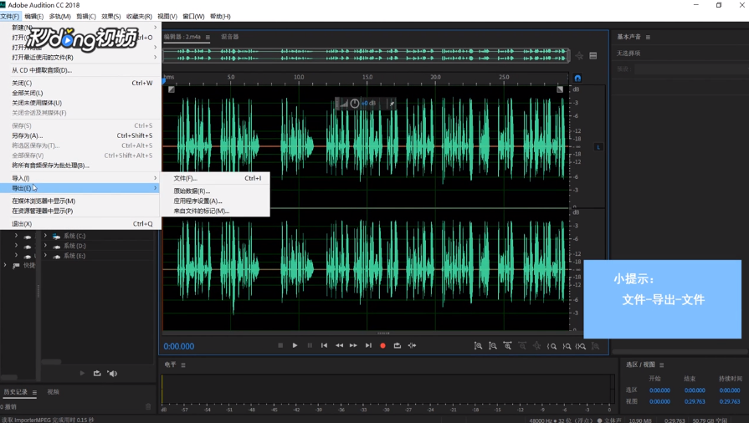This screenshot has height=423, width=749.
Task: Click the Stop transport button
Action: point(280,345)
